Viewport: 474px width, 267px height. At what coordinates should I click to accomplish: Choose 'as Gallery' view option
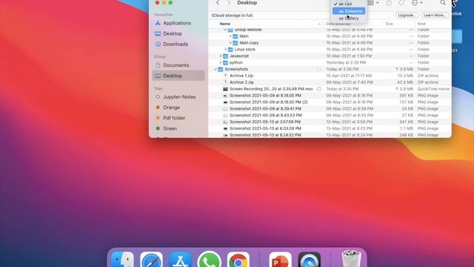pyautogui.click(x=349, y=19)
